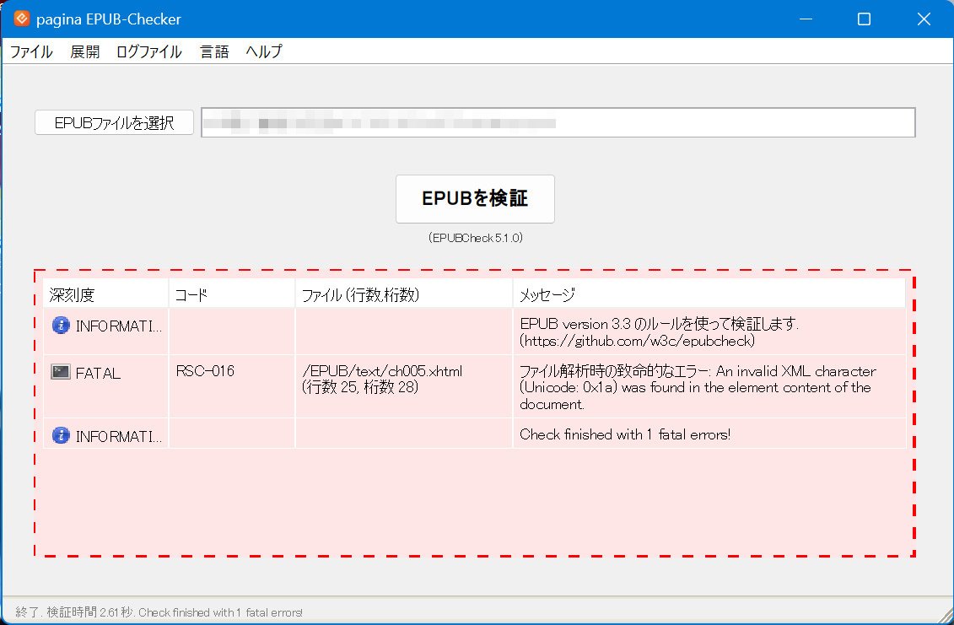
Task: Click info icon in Check finished row
Action: pyautogui.click(x=61, y=435)
